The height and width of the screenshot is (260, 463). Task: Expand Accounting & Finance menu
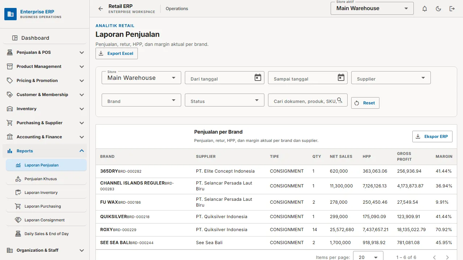coord(45,137)
